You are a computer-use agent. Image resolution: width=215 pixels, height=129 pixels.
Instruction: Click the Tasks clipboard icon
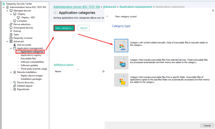[x=11, y=35]
